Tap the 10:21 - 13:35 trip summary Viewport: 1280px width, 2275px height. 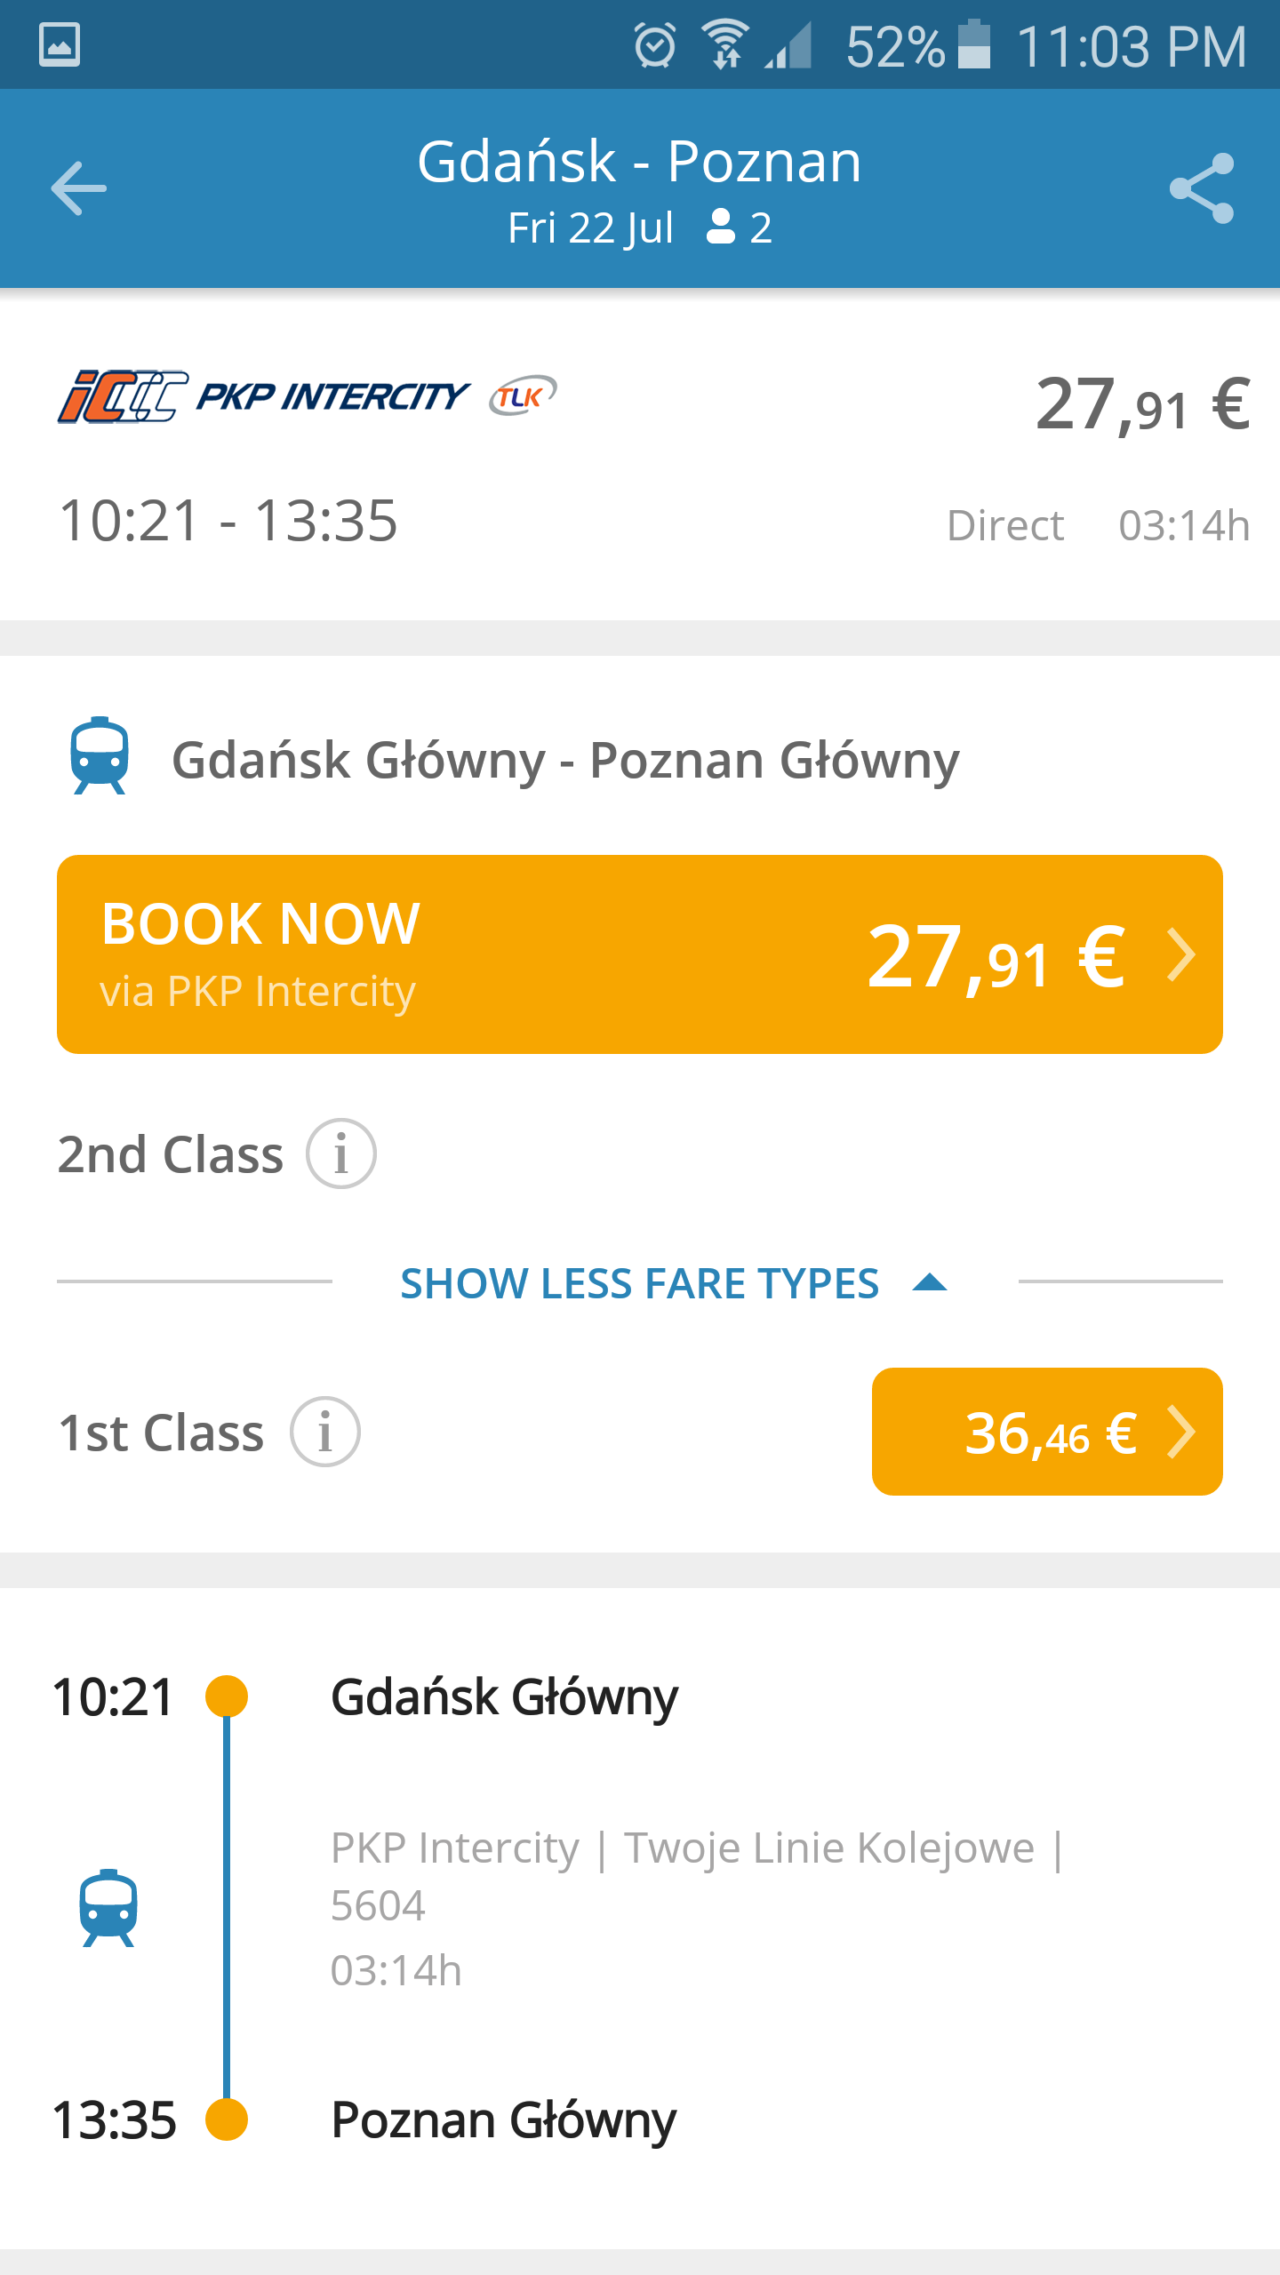228,520
